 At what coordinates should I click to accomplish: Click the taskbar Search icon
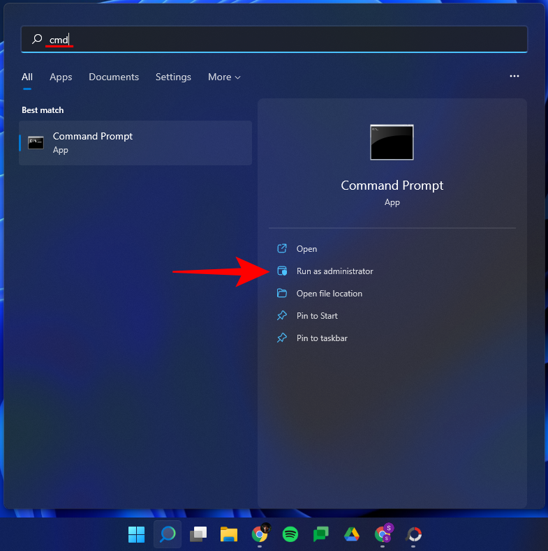168,534
